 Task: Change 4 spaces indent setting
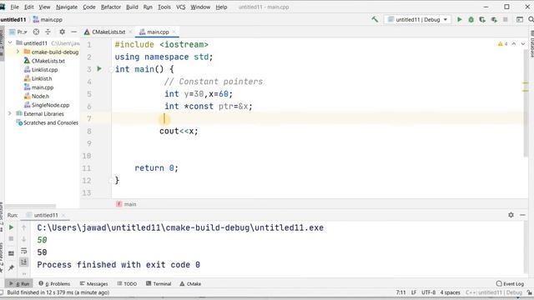click(x=450, y=292)
